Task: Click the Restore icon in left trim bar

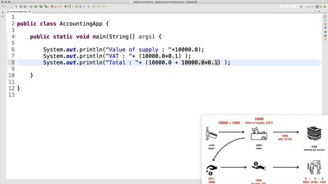Action: pyautogui.click(x=3, y=13)
